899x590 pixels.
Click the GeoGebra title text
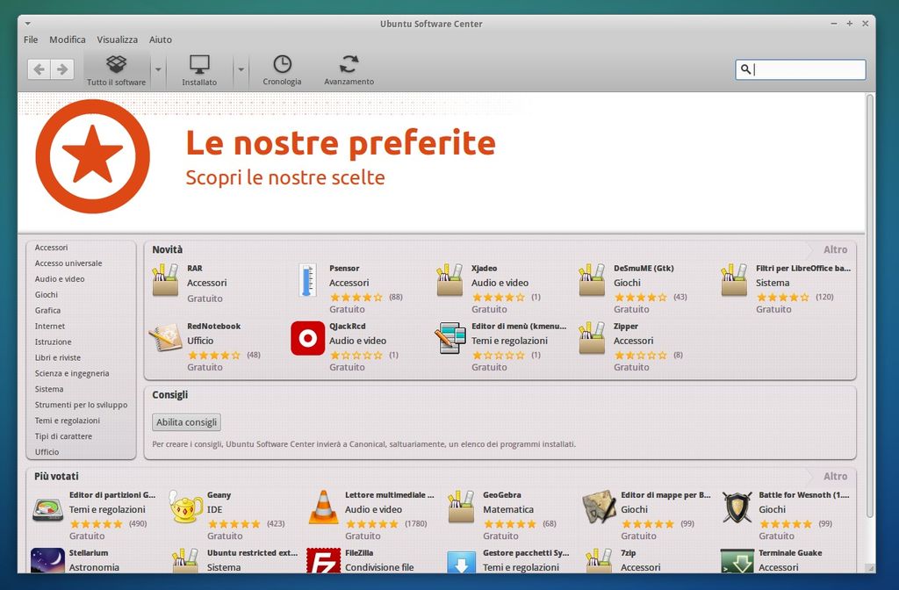coord(501,495)
